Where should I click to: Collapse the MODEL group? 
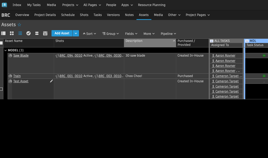point(5,50)
